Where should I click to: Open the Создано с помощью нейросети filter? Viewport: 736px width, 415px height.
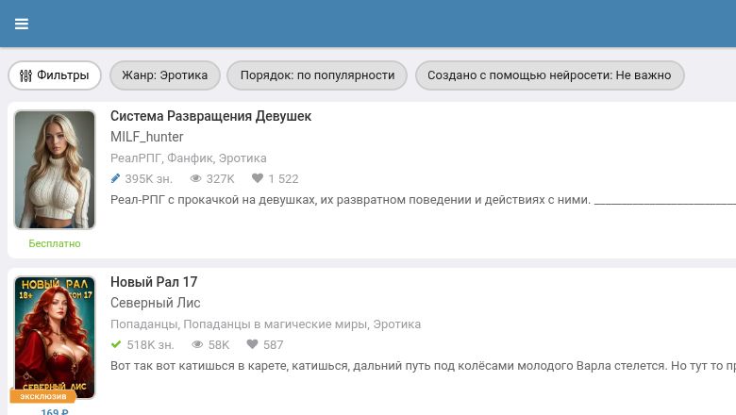pos(549,75)
